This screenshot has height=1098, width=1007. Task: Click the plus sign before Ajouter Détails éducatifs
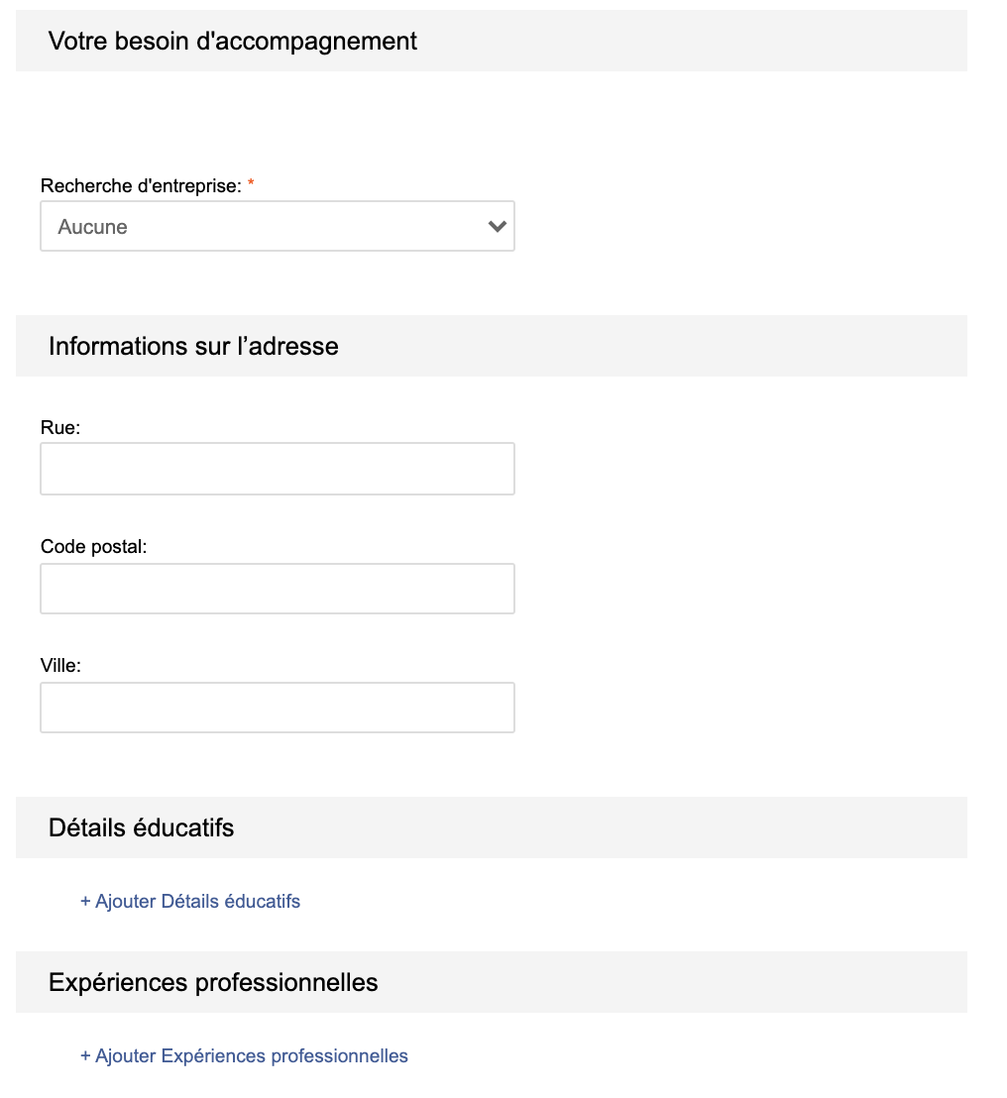click(85, 902)
